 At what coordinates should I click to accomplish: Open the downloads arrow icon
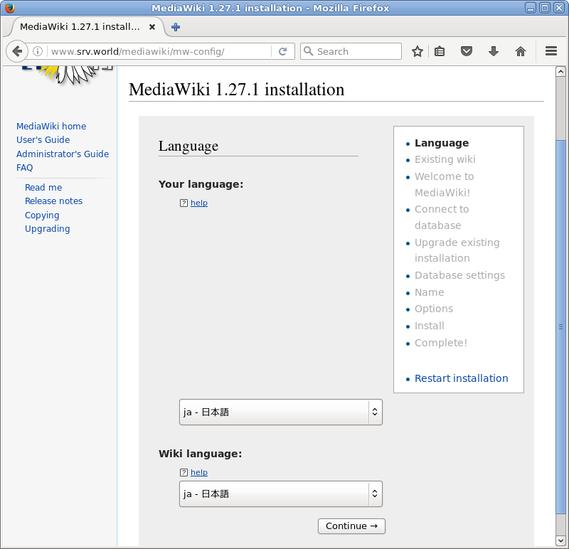tap(494, 51)
